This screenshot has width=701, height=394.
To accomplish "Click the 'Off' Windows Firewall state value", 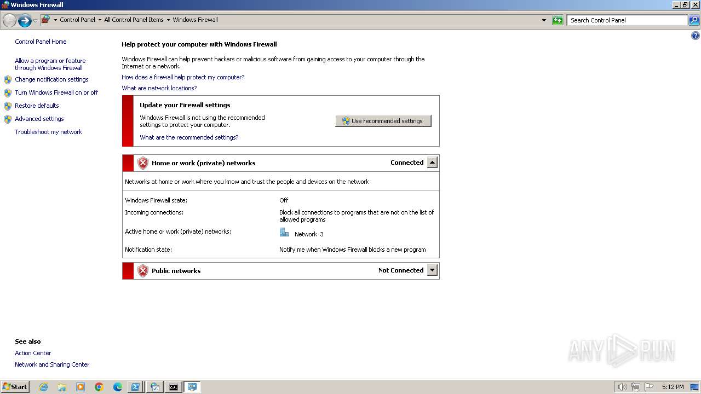I will click(284, 200).
